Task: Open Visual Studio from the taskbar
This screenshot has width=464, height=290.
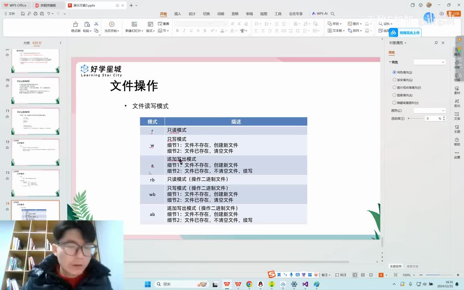Action: point(305,284)
